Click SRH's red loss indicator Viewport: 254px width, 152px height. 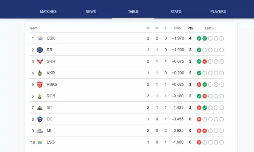pyautogui.click(x=205, y=61)
